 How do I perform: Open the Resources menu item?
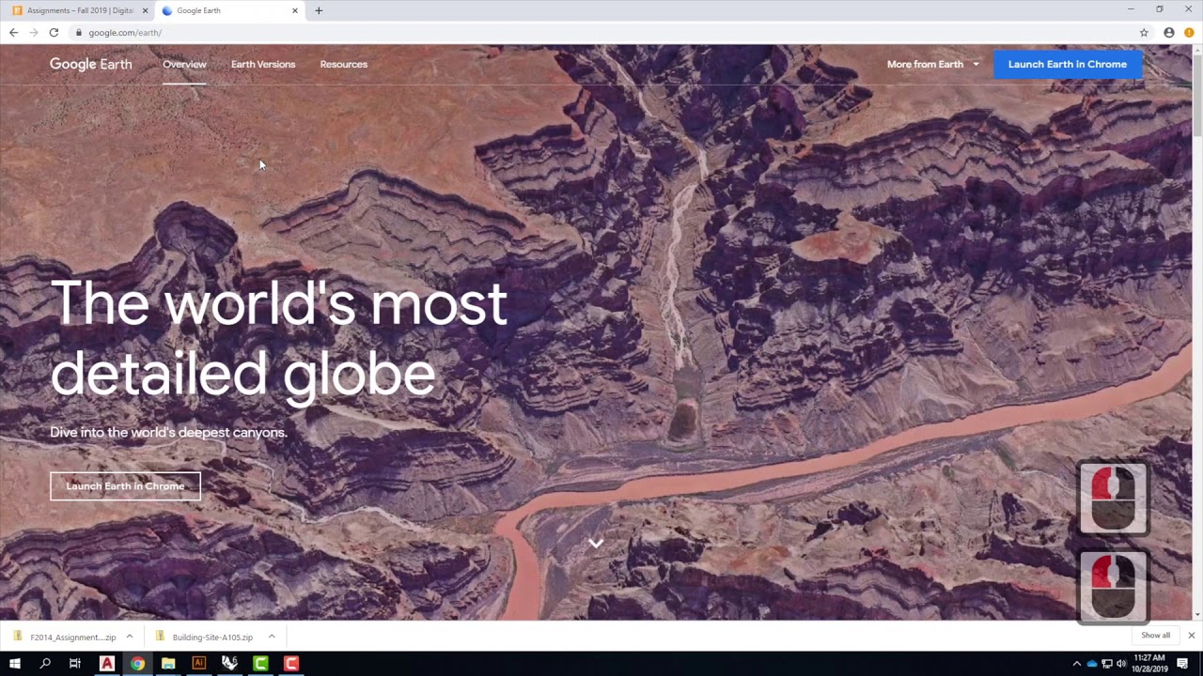point(343,64)
